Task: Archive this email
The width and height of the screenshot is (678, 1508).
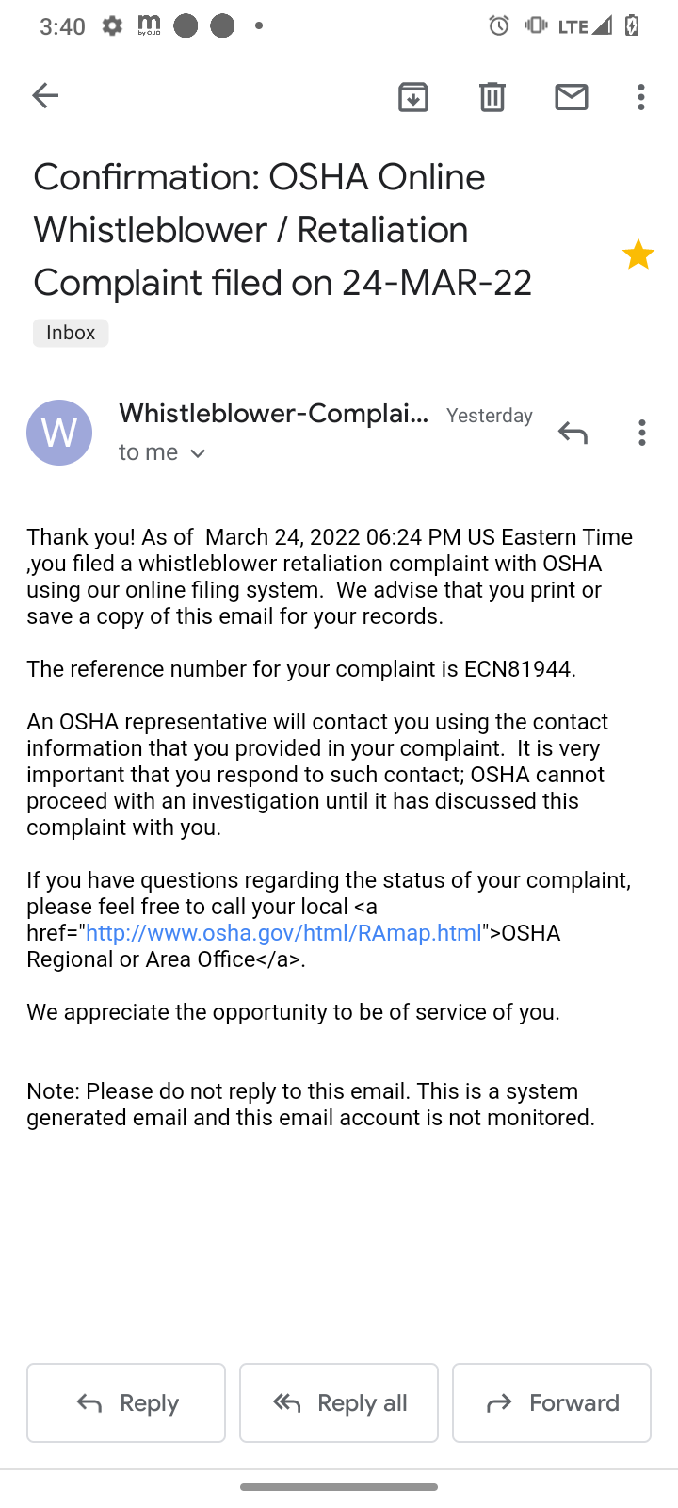Action: (x=413, y=96)
